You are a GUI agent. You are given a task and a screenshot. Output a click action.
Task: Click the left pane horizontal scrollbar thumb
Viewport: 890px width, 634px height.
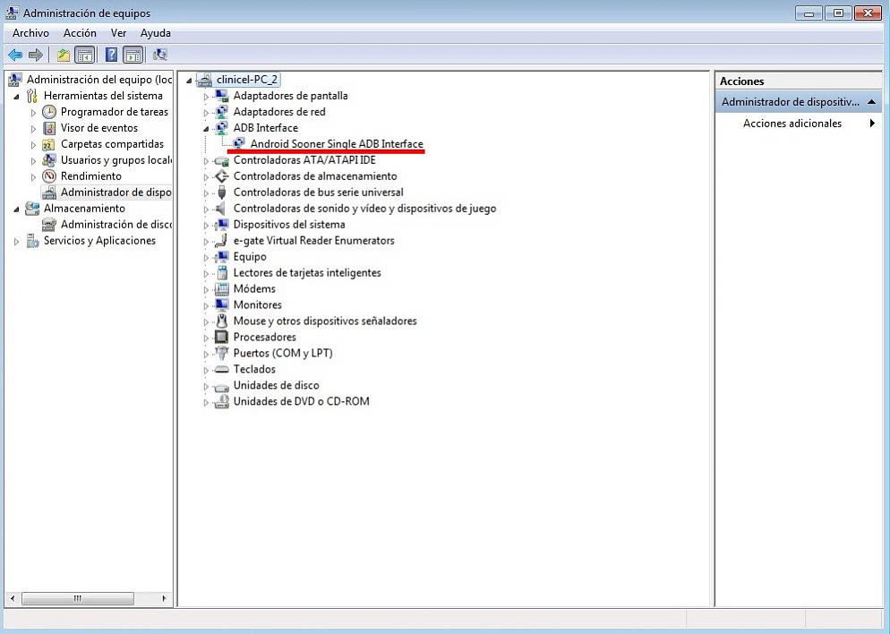[x=77, y=598]
